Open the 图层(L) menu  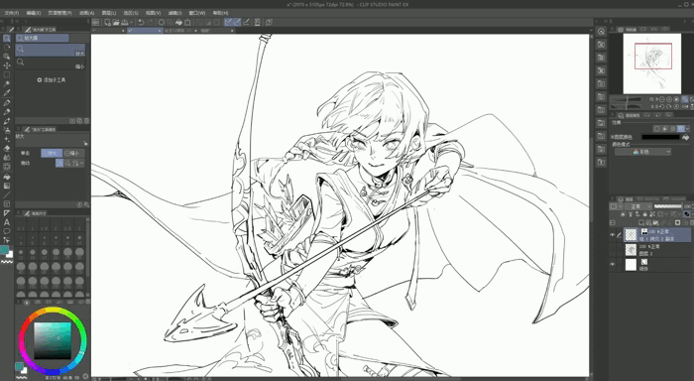pos(109,13)
